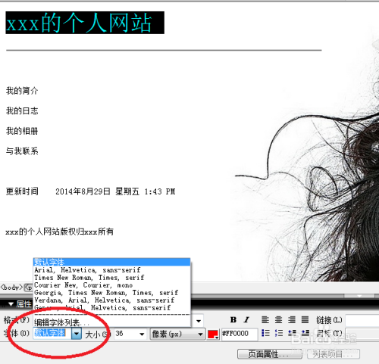Click the 链接(L) link input field
Viewport: 379px width, 364px height.
click(x=362, y=320)
